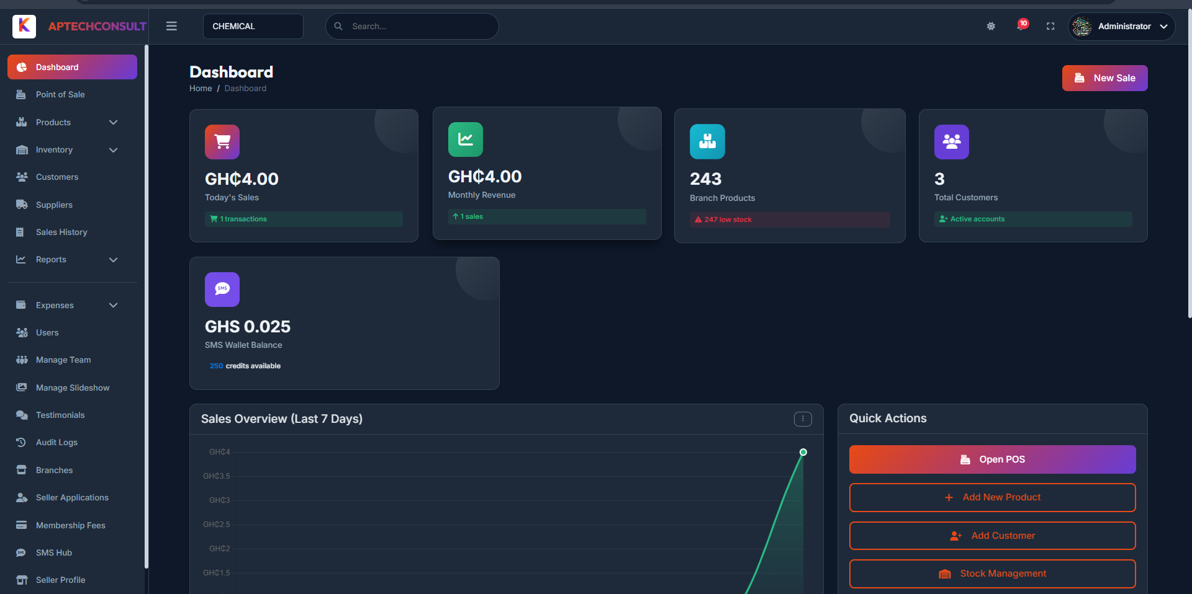Go to Point of Sale

72,94
